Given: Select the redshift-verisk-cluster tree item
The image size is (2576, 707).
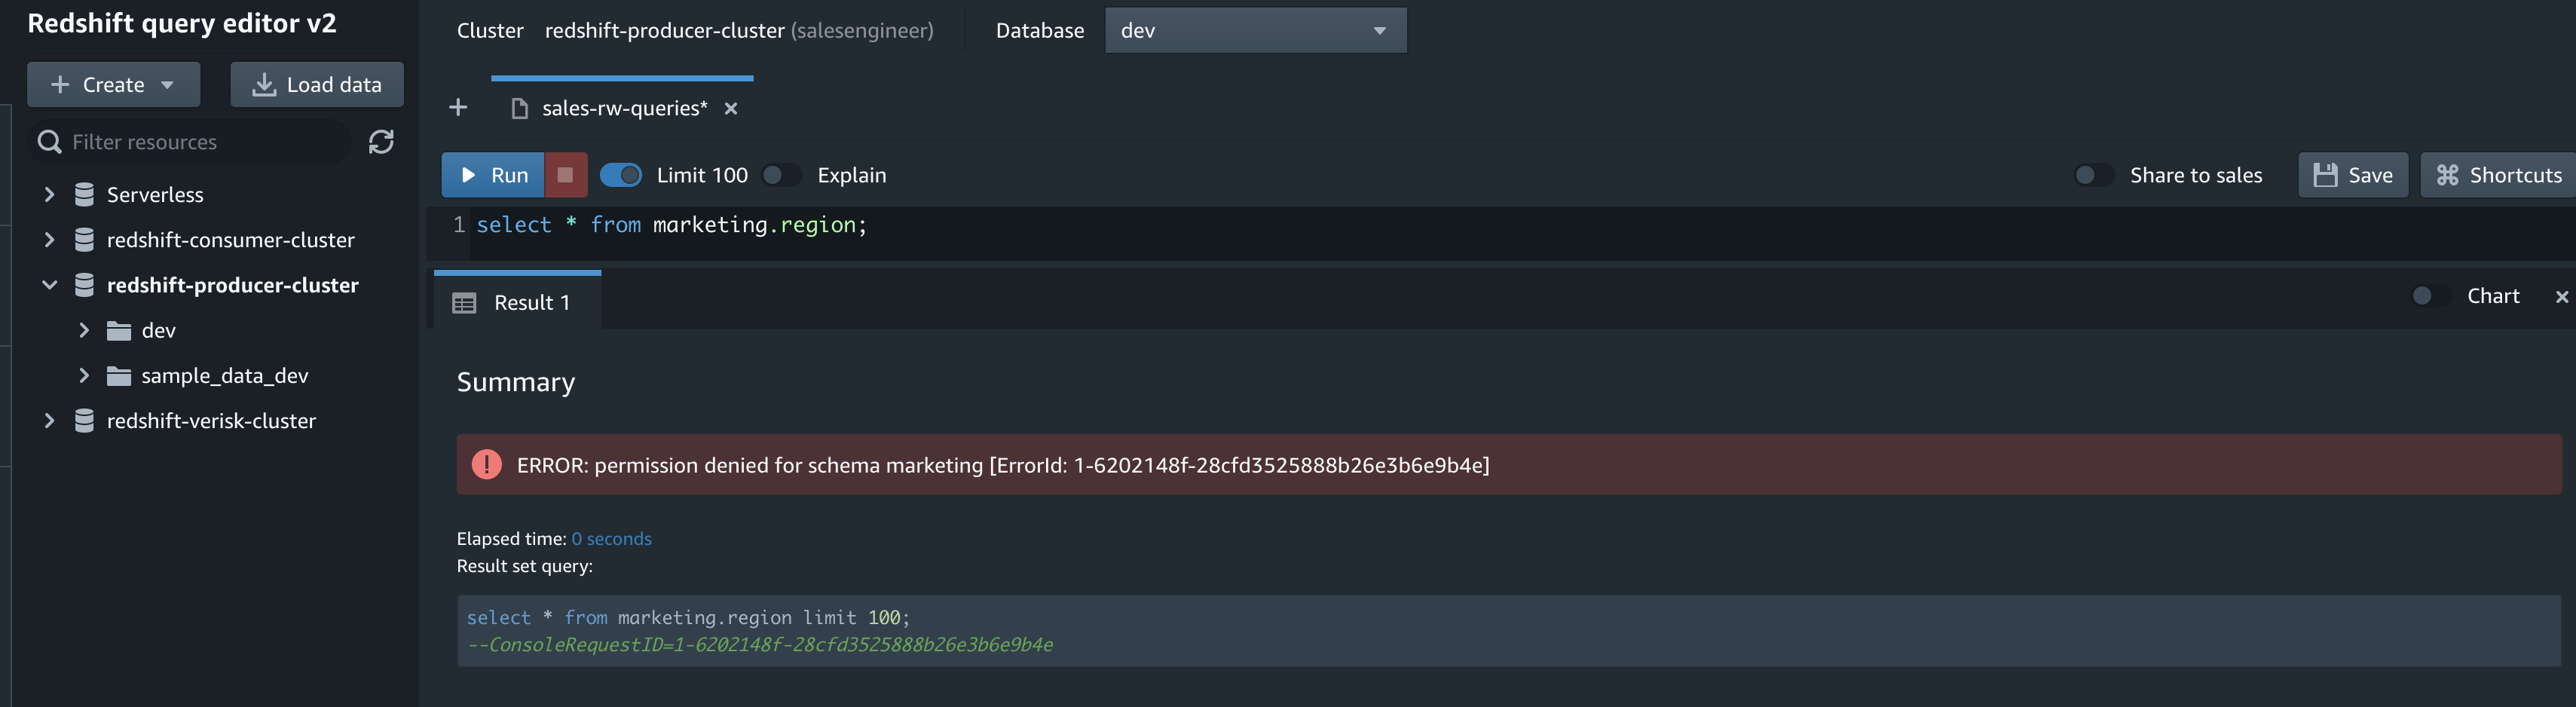Looking at the screenshot, I should point(211,421).
